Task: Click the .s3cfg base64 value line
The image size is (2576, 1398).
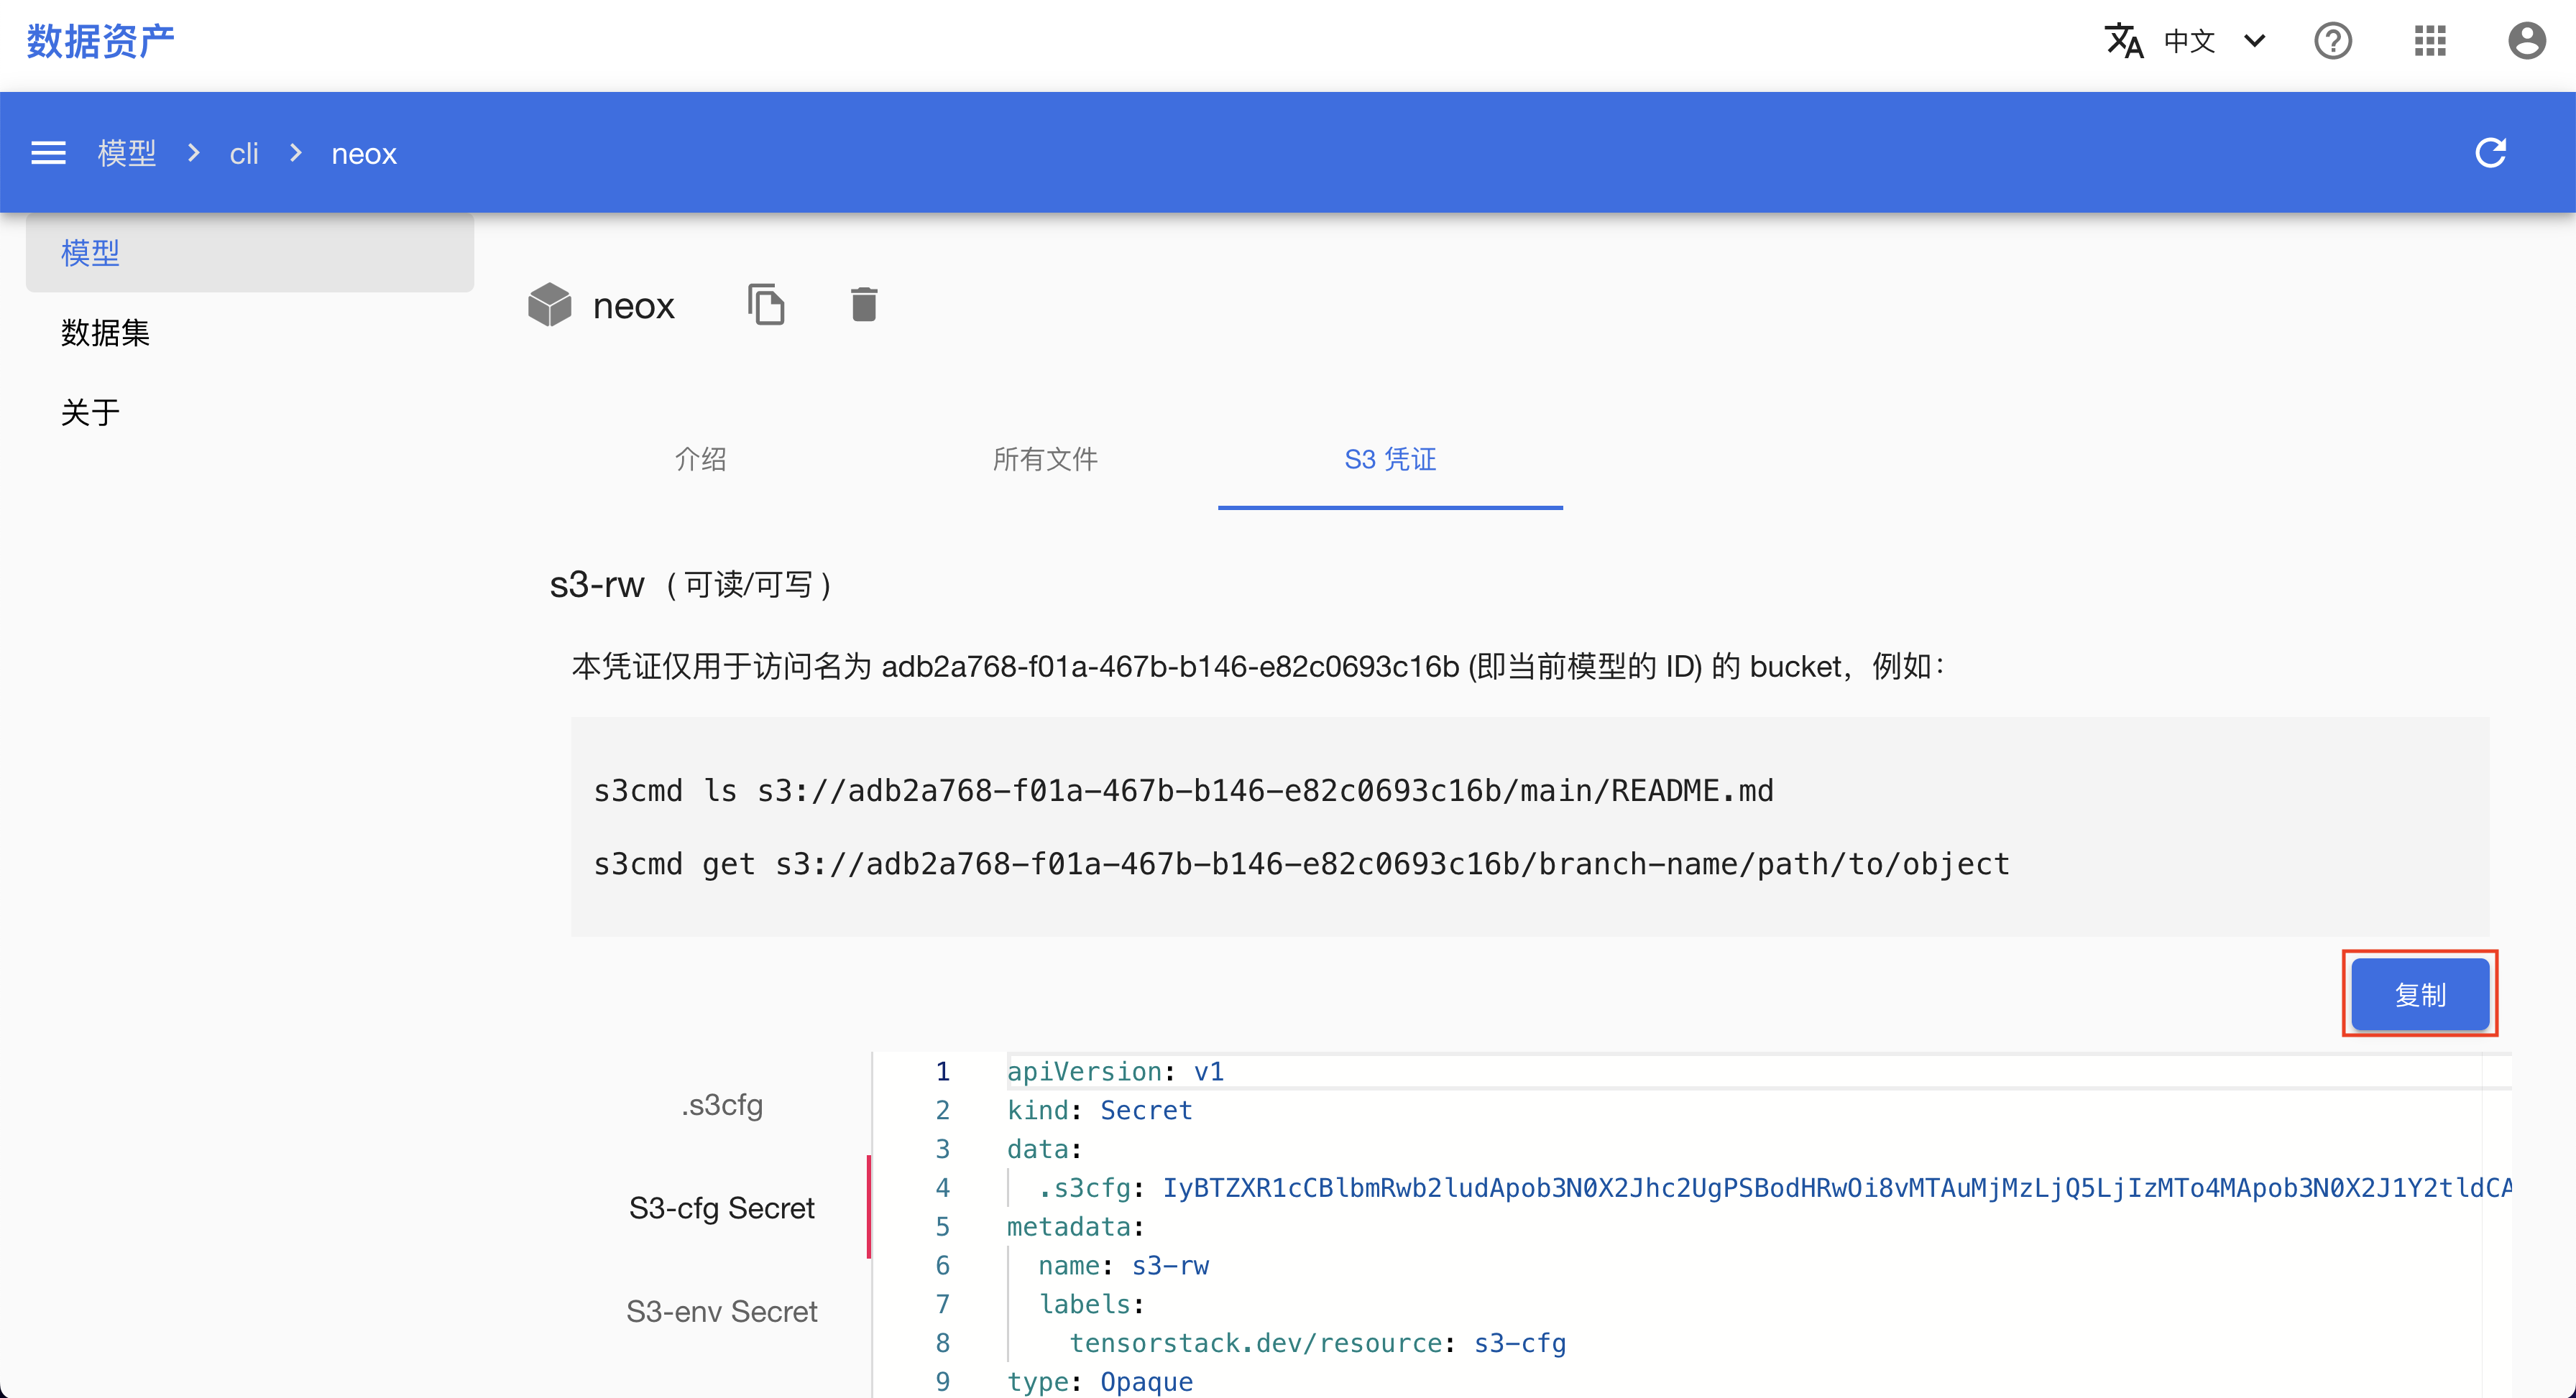Action: tap(1775, 1188)
